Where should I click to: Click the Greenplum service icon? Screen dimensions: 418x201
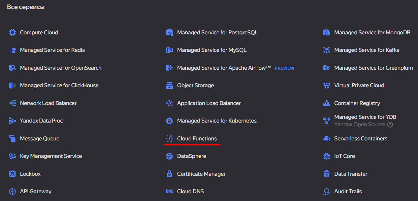point(327,68)
